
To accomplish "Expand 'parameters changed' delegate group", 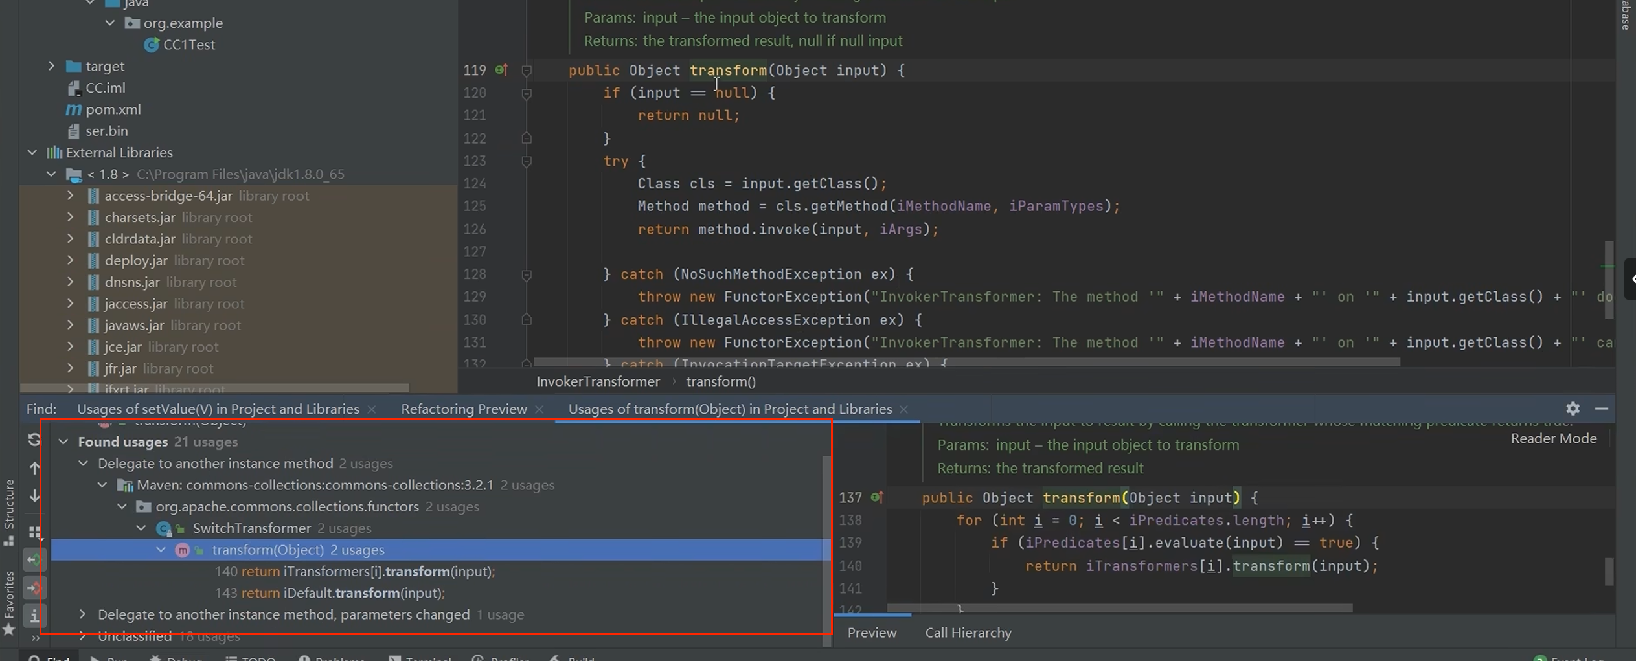I will point(83,614).
